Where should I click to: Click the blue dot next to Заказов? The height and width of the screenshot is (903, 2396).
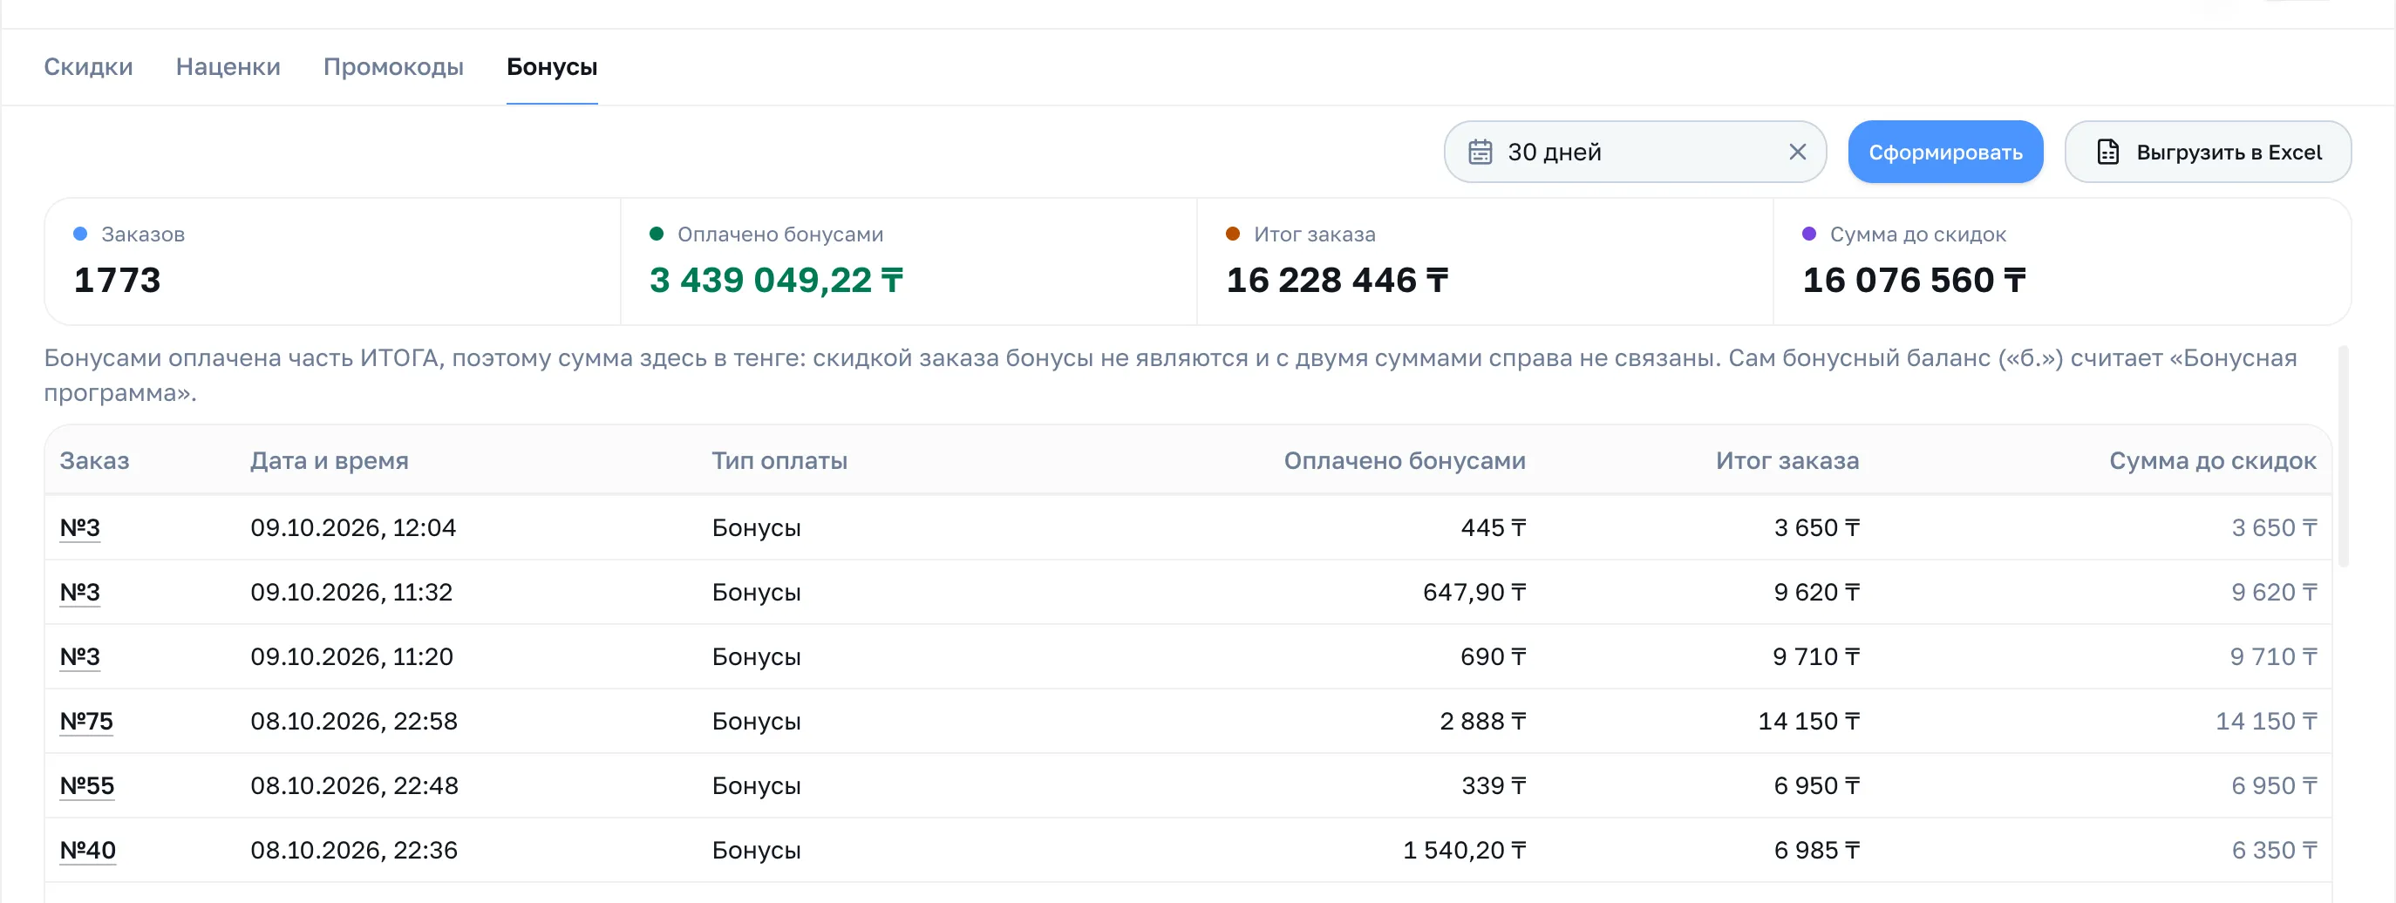[80, 234]
